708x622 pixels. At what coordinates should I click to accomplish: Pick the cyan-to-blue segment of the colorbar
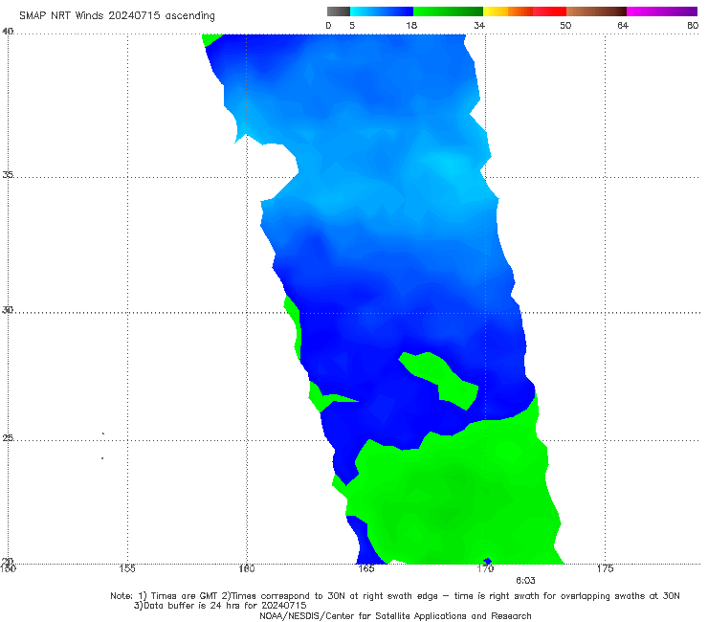382,11
